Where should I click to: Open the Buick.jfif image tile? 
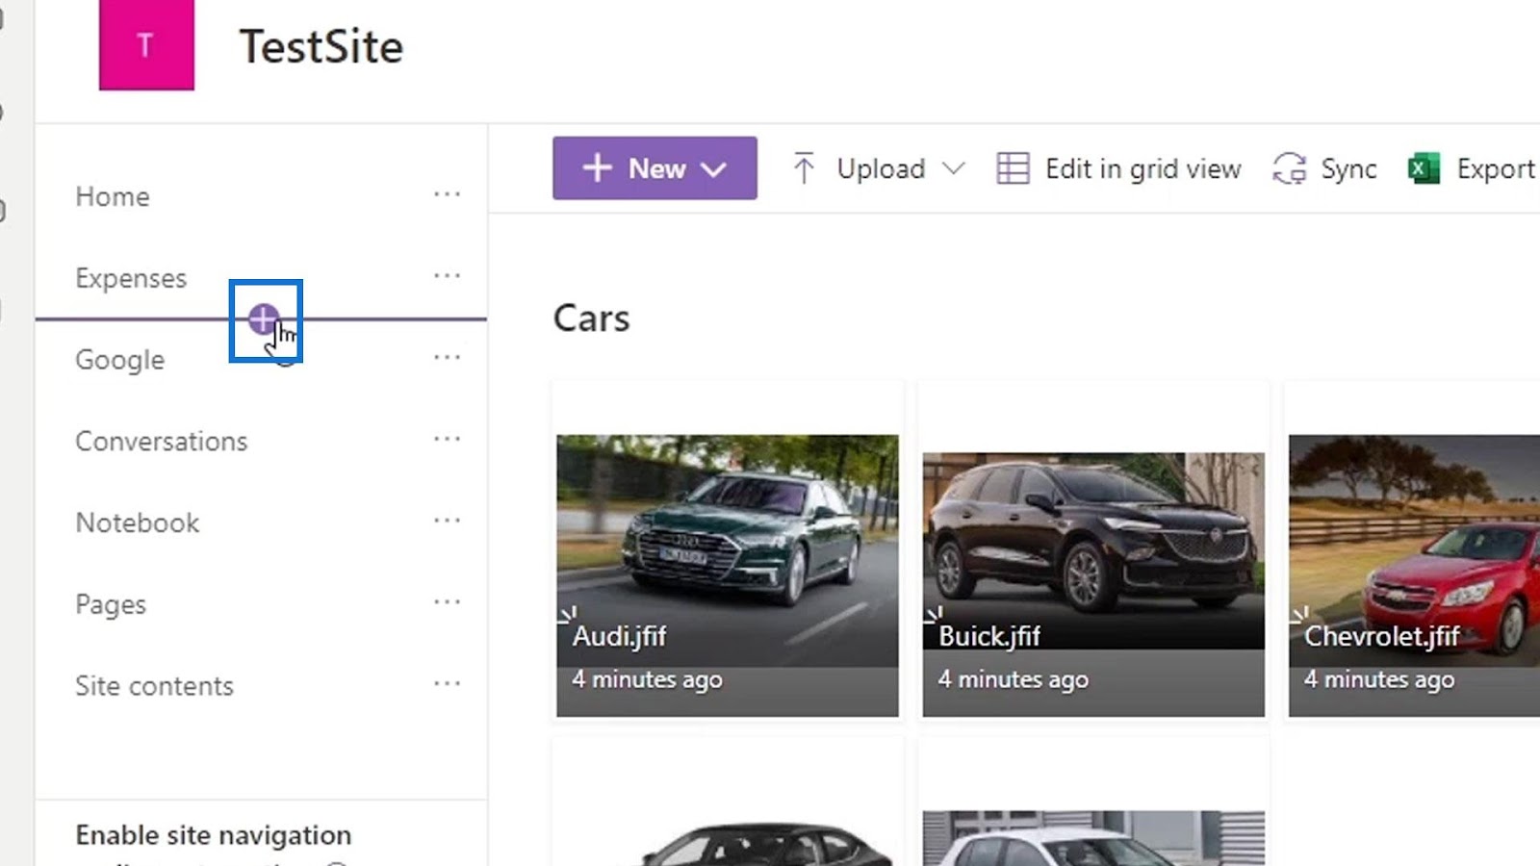[x=1093, y=585]
